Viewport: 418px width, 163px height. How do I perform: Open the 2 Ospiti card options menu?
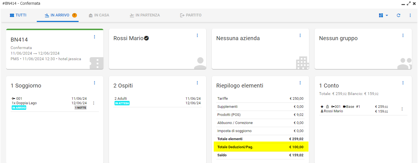197,83
